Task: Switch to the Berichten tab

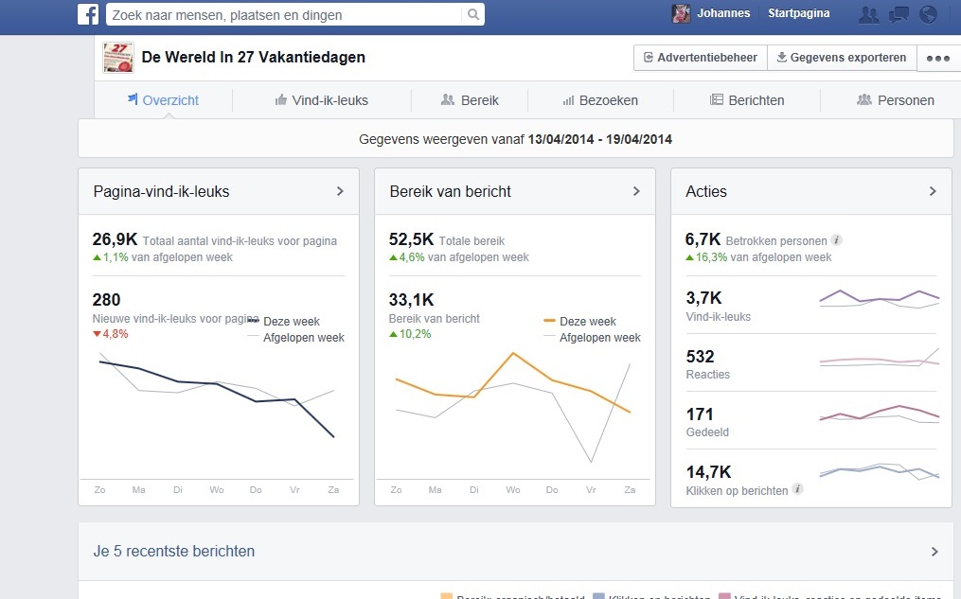Action: tap(747, 100)
